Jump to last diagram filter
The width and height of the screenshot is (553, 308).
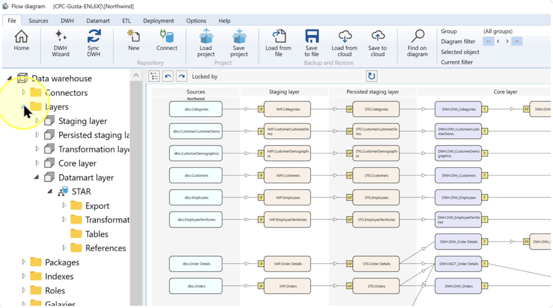click(517, 41)
